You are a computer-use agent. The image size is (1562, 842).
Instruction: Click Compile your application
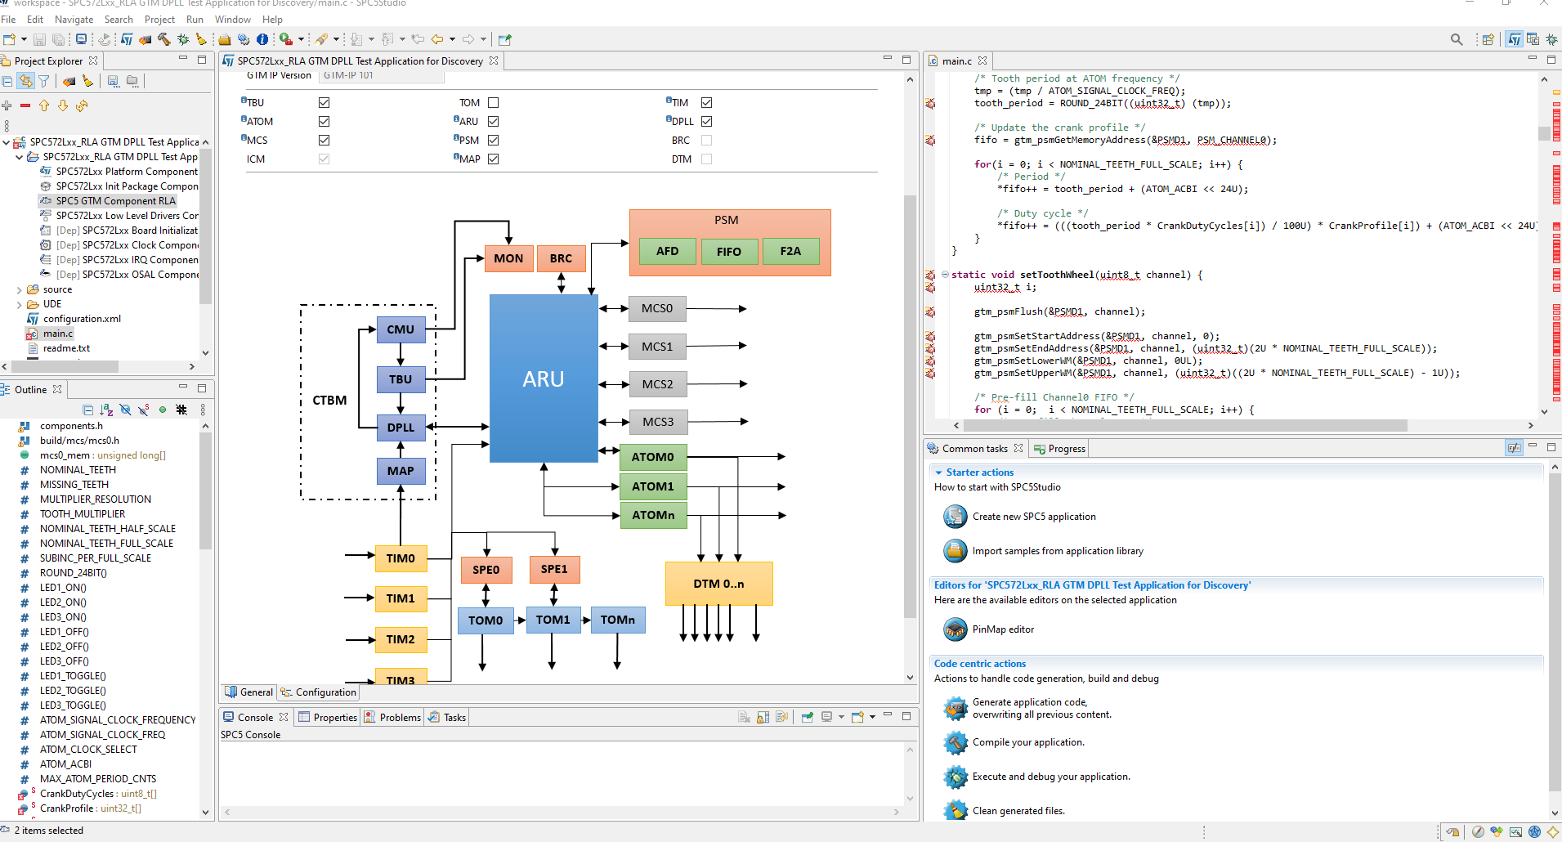1028,742
